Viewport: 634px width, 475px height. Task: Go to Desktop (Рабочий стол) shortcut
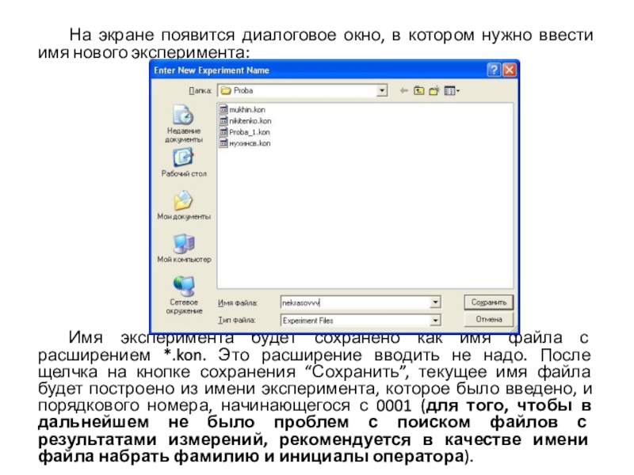coord(184,163)
